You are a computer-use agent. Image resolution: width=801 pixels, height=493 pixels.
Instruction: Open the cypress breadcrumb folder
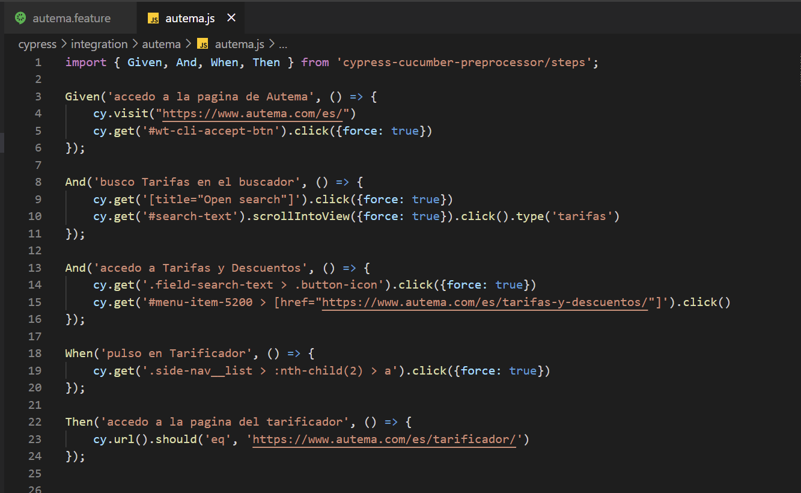[37, 44]
